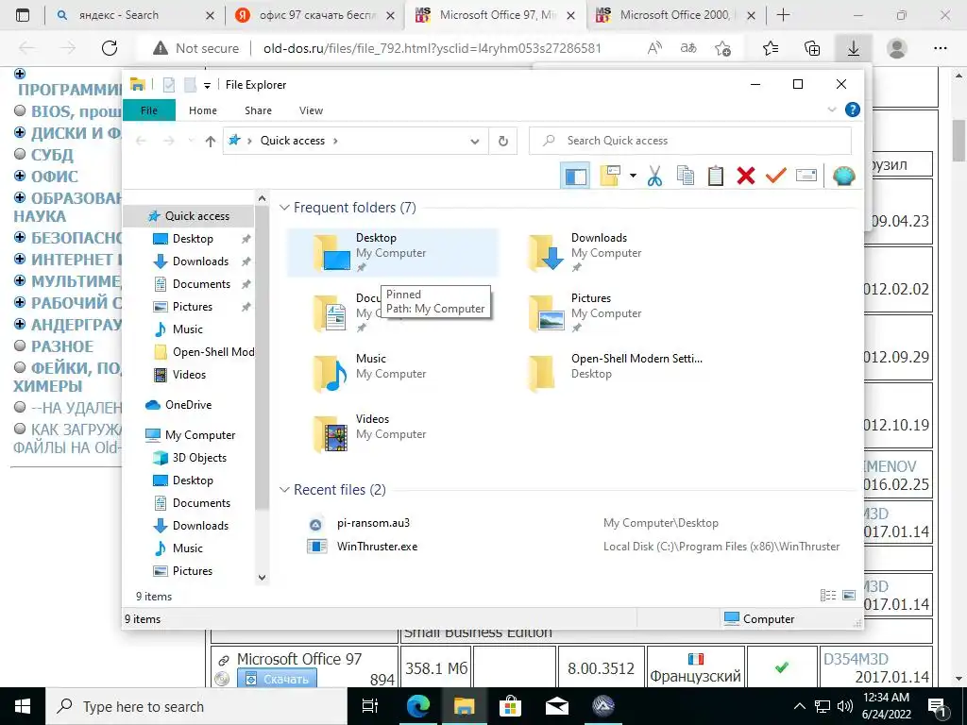Open the dropdown arrow beside folder options icon

(633, 176)
